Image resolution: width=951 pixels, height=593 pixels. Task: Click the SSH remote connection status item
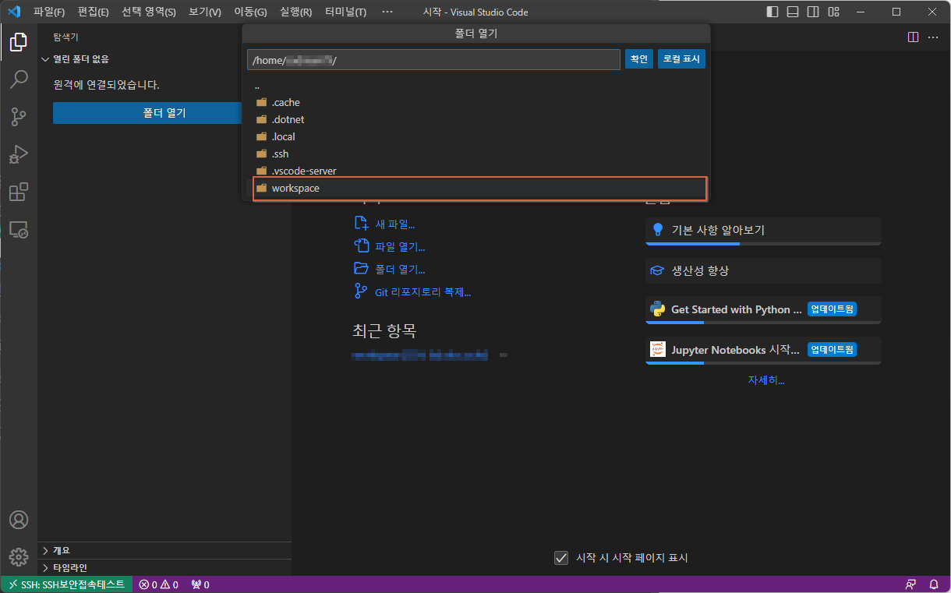tap(66, 584)
